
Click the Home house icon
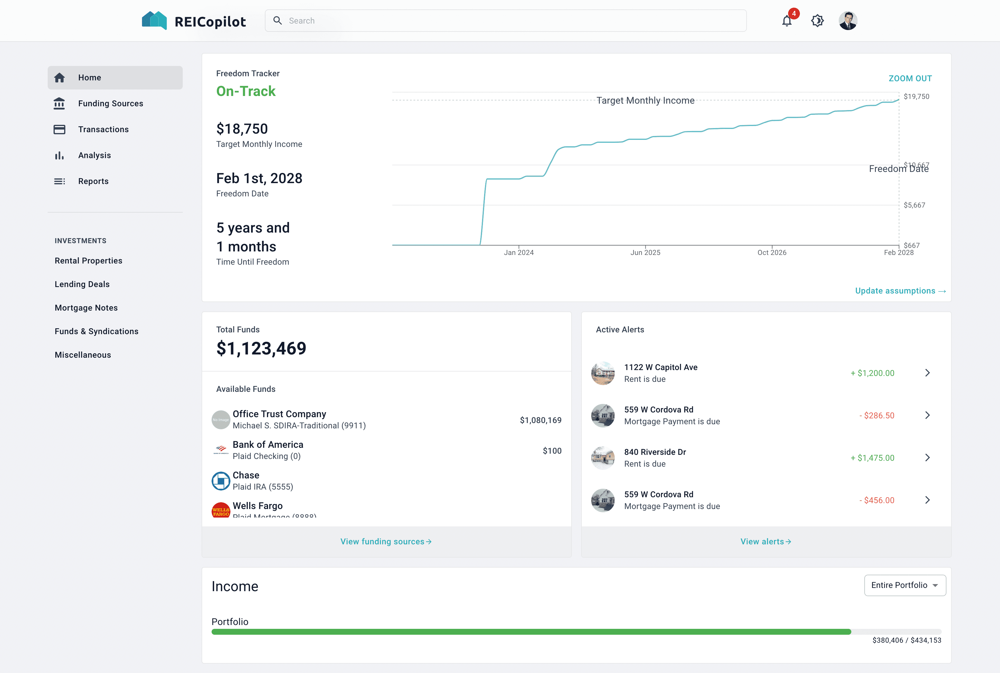click(x=59, y=78)
